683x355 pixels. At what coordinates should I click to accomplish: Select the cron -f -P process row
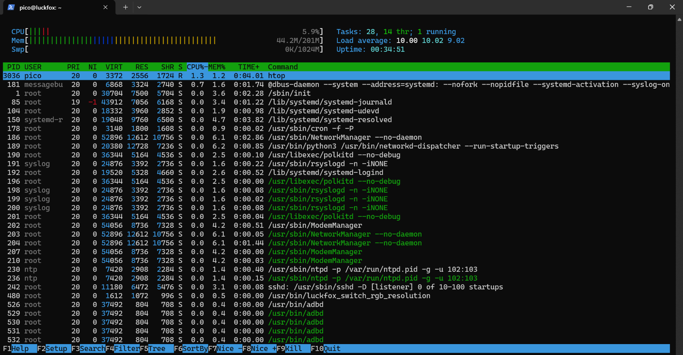point(336,129)
